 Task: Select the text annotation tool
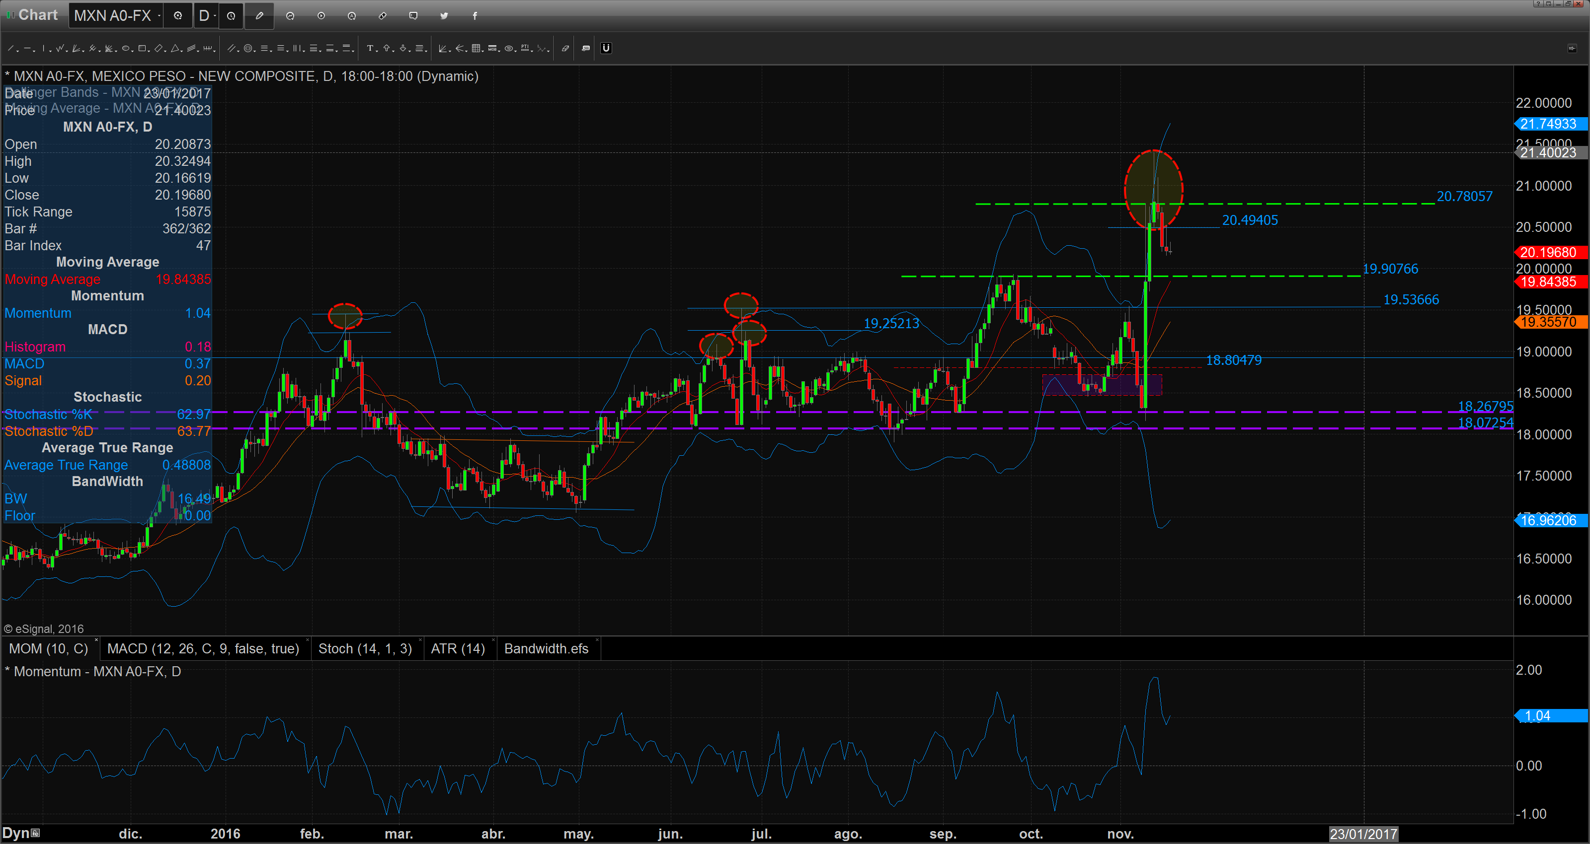369,48
